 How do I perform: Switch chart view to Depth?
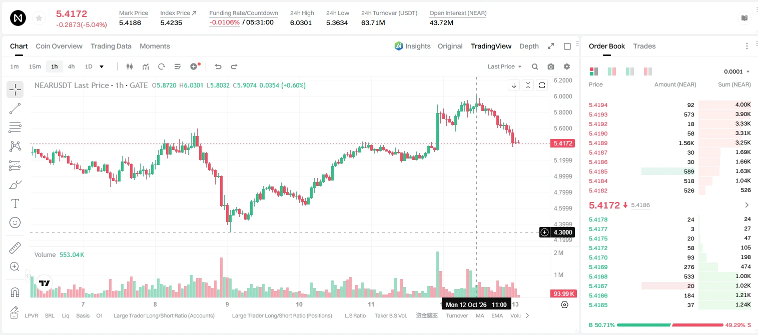pyautogui.click(x=529, y=46)
